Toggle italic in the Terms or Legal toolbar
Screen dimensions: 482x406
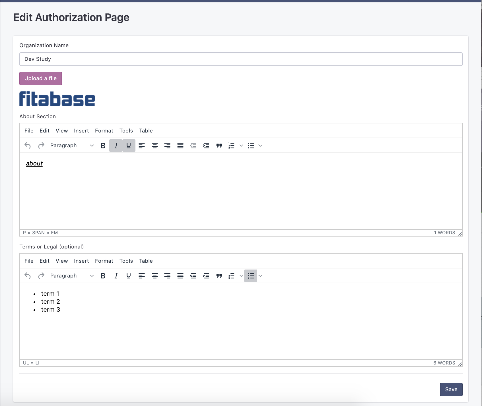tap(116, 276)
